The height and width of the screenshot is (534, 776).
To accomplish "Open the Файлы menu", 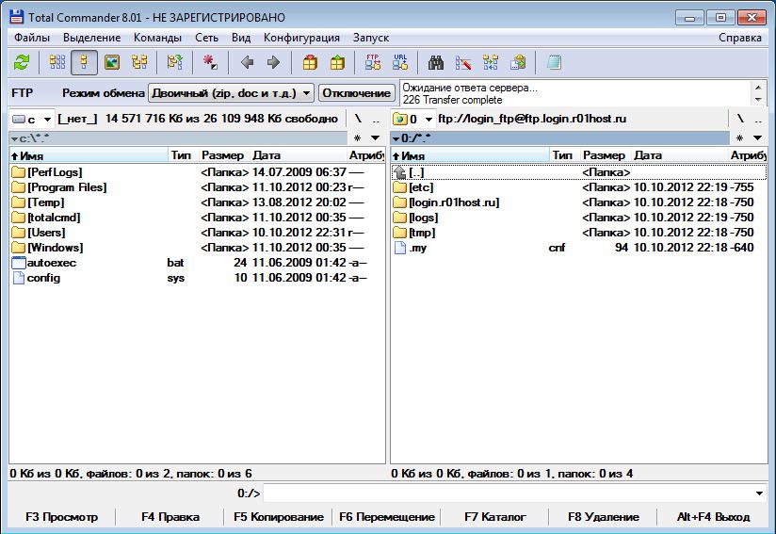I will (32, 38).
